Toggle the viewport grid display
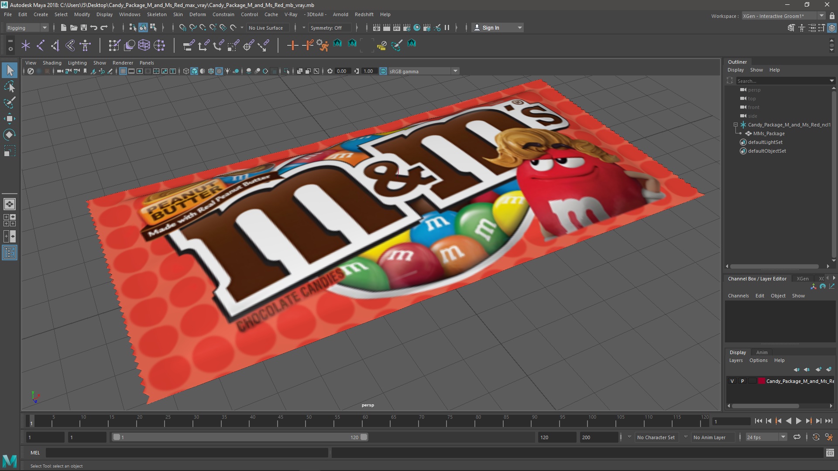 pyautogui.click(x=123, y=71)
